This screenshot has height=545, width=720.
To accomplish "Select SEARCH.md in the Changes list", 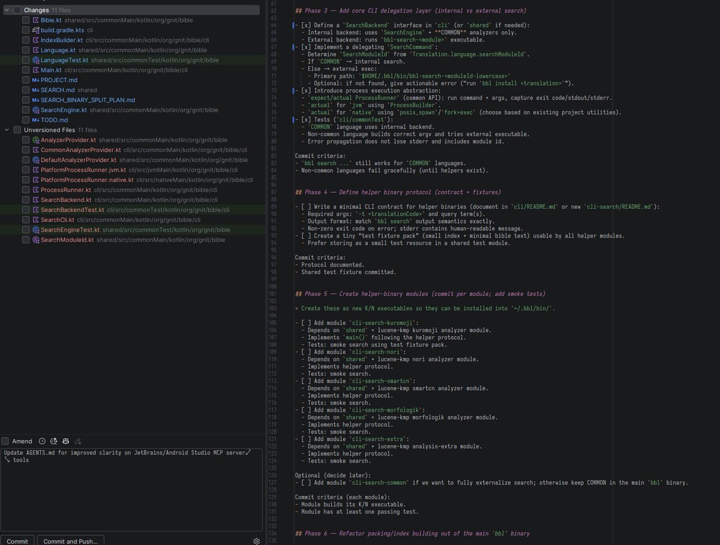I will [58, 90].
